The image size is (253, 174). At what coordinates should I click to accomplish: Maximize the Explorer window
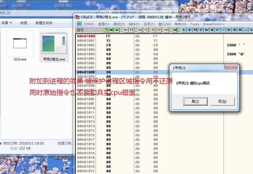(x=160, y=3)
